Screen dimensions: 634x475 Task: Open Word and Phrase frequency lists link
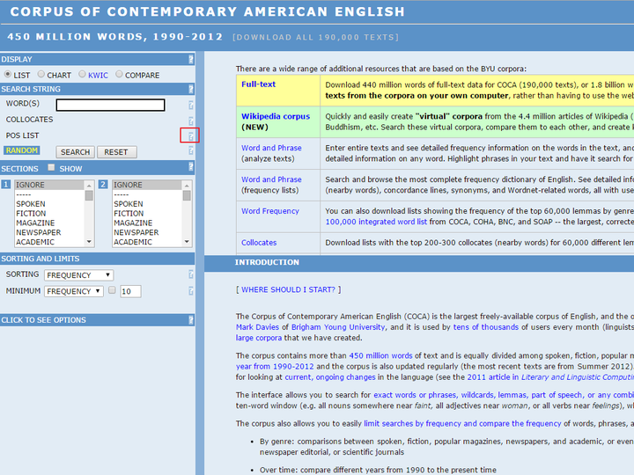tap(271, 179)
